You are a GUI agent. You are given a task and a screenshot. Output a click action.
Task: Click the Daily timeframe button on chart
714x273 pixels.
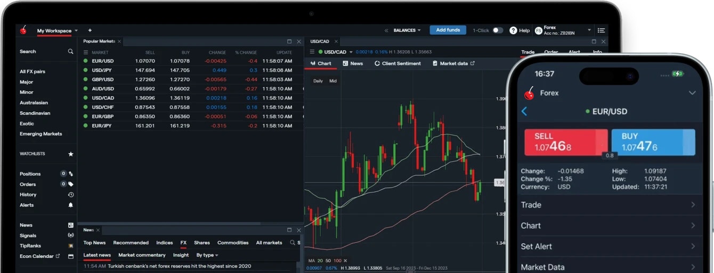click(318, 81)
